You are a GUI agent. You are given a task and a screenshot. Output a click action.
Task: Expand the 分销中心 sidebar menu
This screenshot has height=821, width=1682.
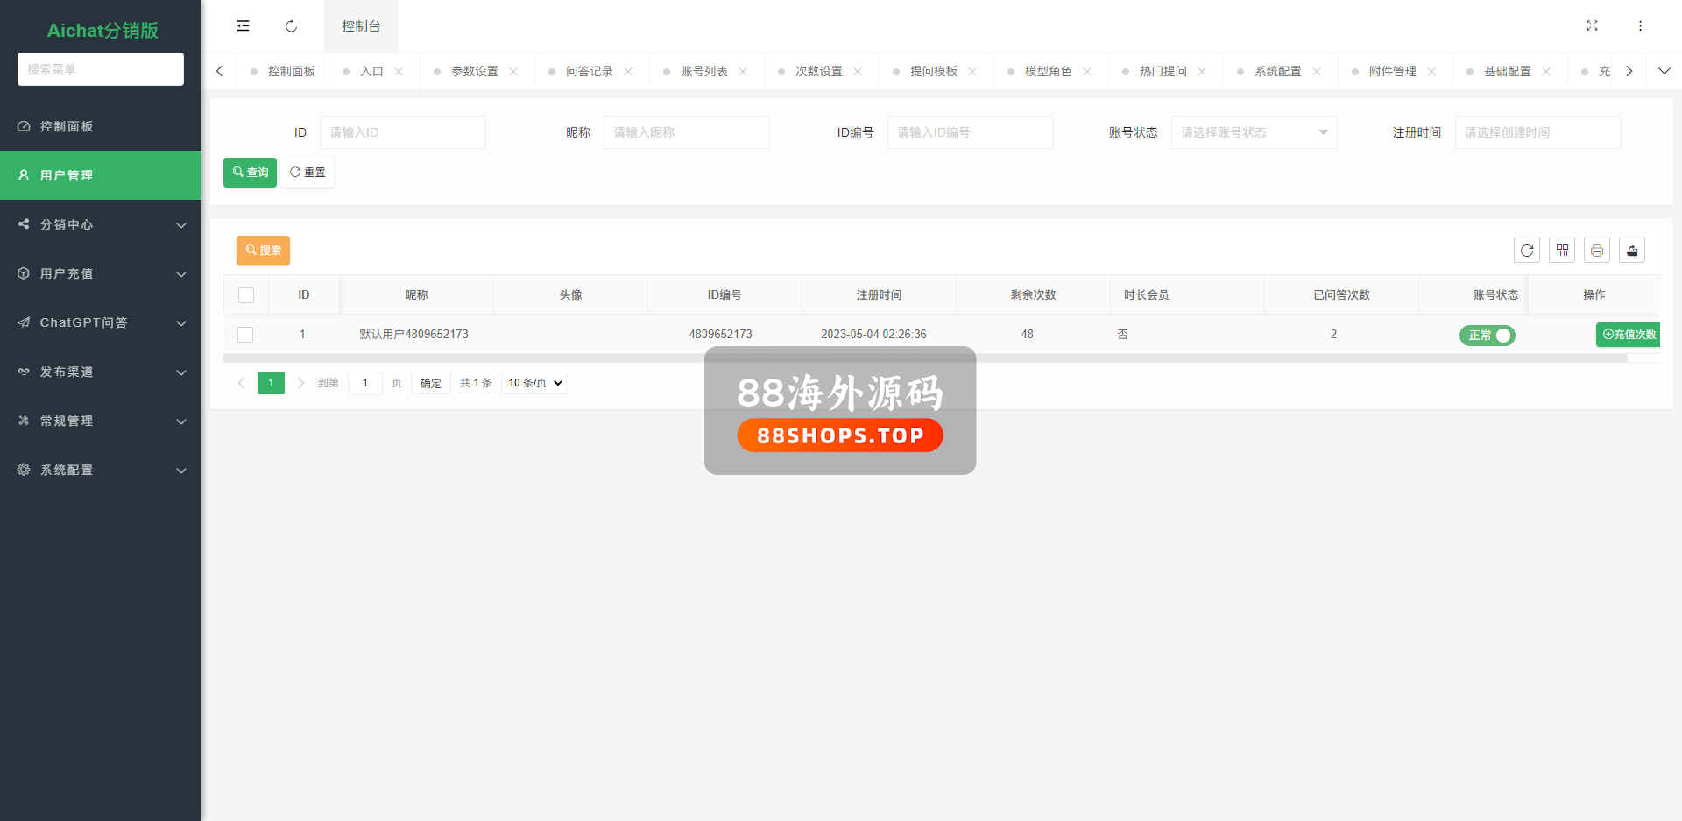click(101, 224)
